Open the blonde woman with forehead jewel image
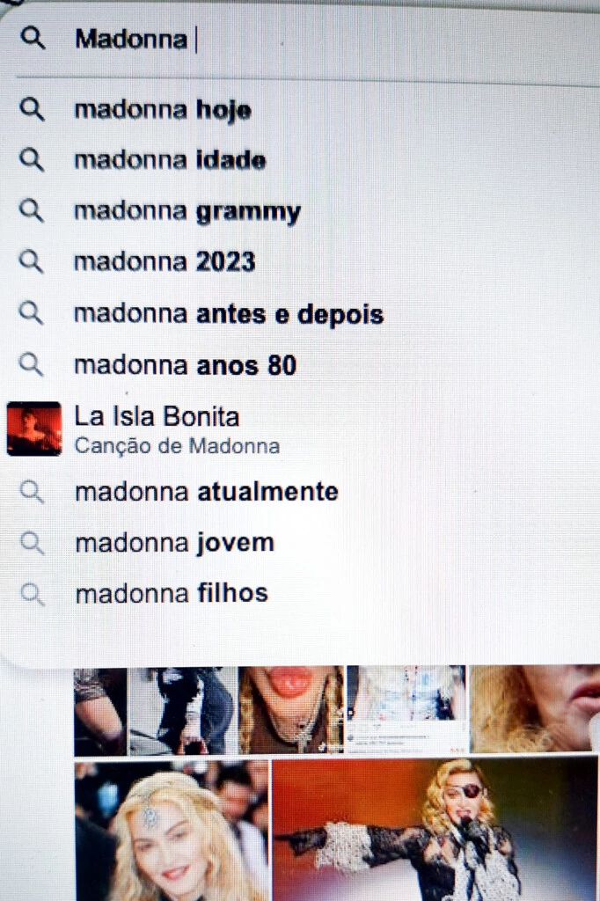600x901 pixels. [x=172, y=831]
